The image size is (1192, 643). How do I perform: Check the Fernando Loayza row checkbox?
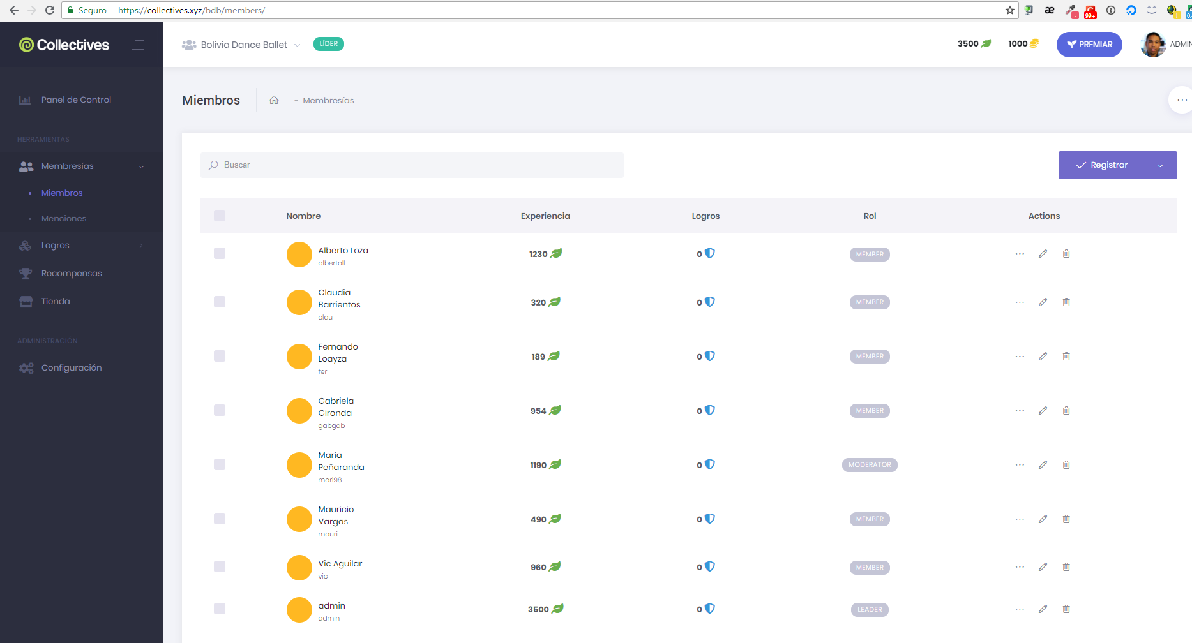[220, 356]
